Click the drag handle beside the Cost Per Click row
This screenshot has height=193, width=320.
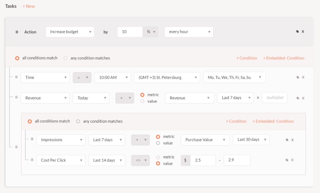(32, 160)
